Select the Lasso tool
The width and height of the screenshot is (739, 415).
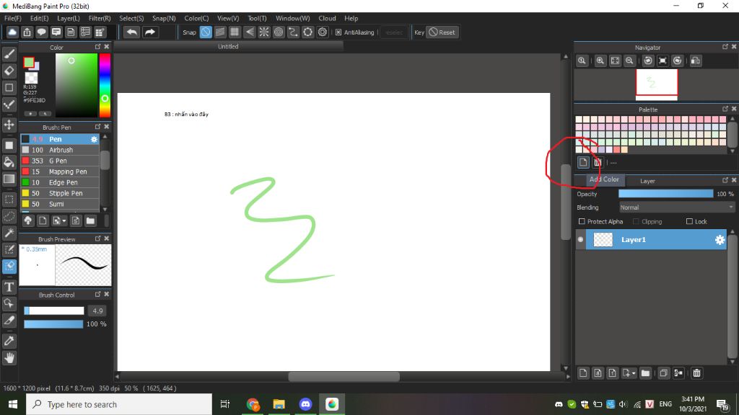pyautogui.click(x=9, y=216)
